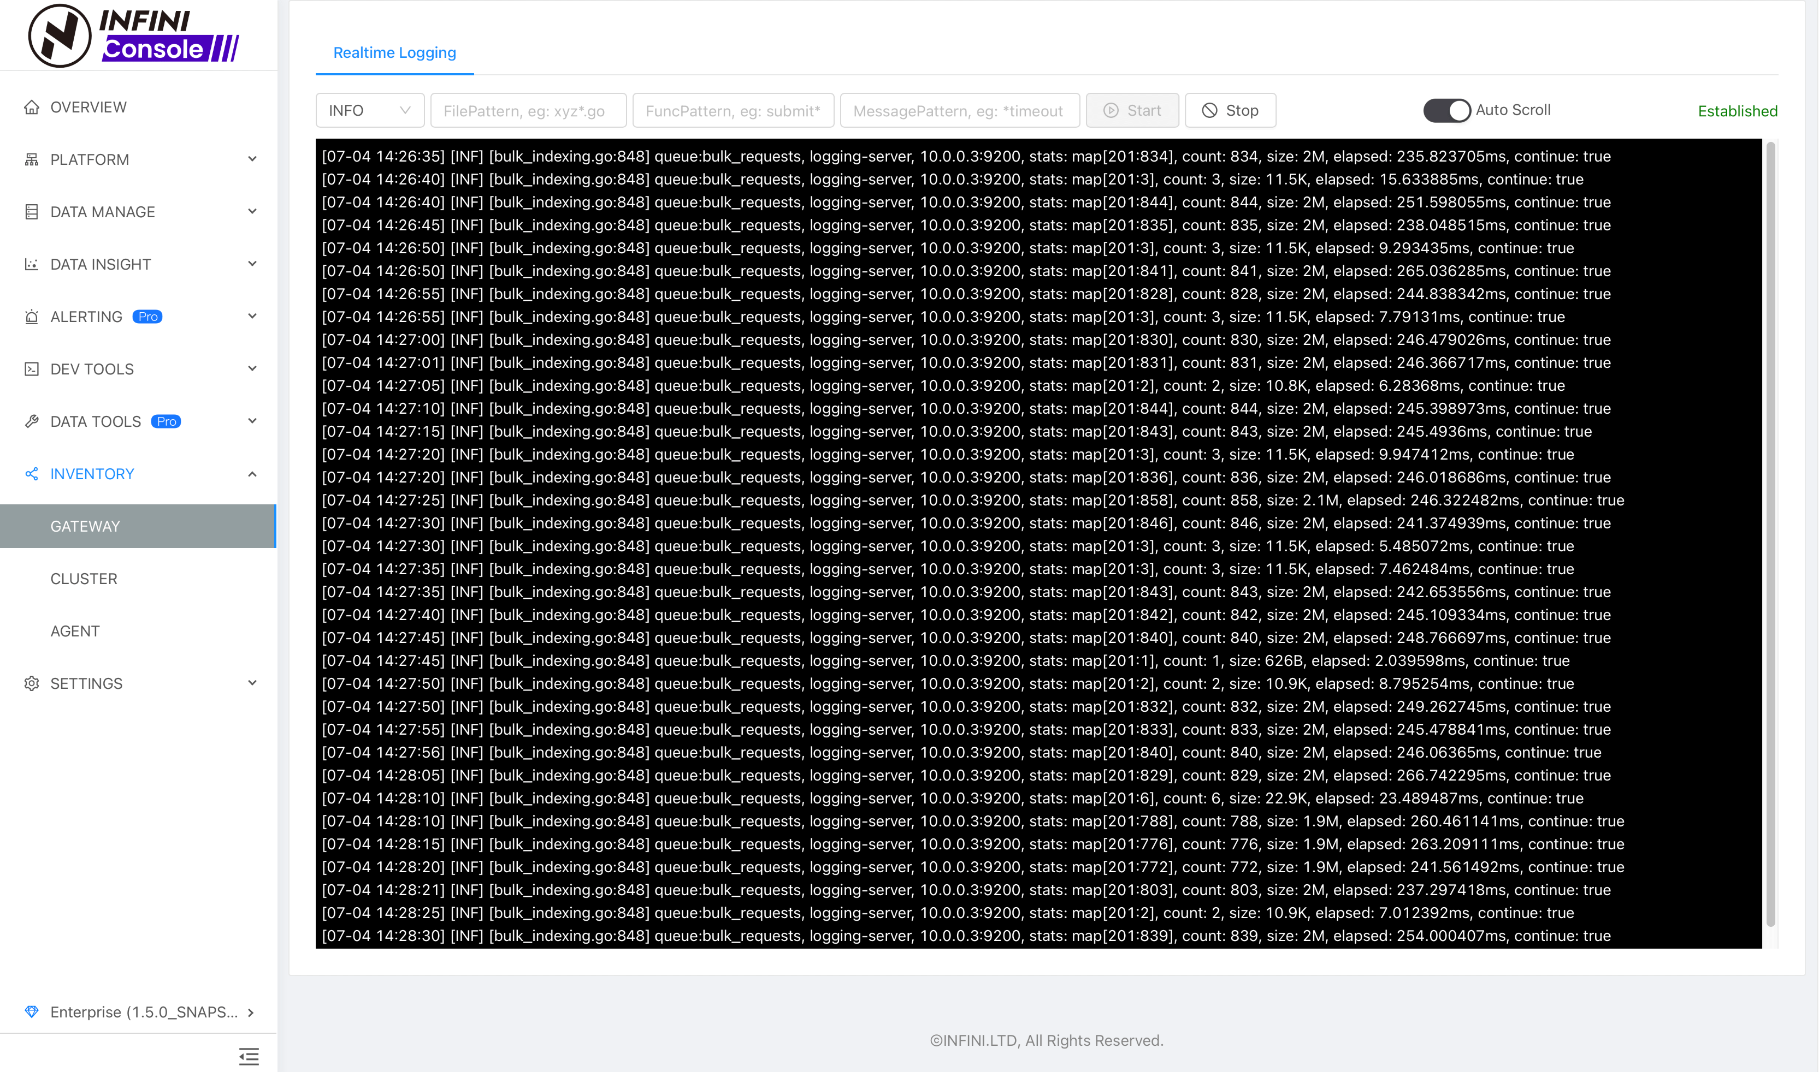Click the Dev Tools console icon
1819x1072 pixels.
coord(32,369)
